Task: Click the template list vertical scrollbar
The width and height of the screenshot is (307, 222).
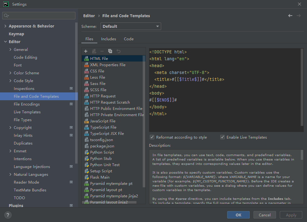Action: point(144,121)
